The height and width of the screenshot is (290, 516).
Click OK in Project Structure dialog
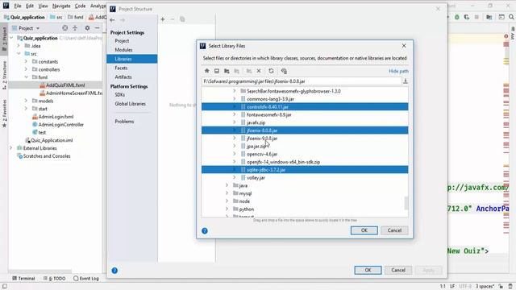(x=368, y=271)
